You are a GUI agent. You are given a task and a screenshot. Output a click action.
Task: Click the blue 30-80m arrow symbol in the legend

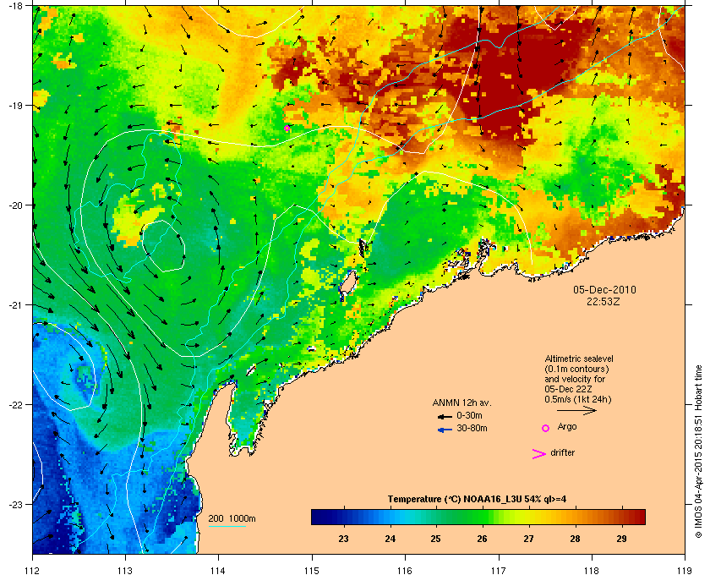click(445, 430)
